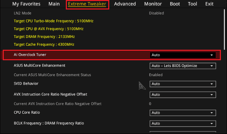
Task: Click Target CPU Turbo-Mode Frequency text
Action: [x=54, y=21]
